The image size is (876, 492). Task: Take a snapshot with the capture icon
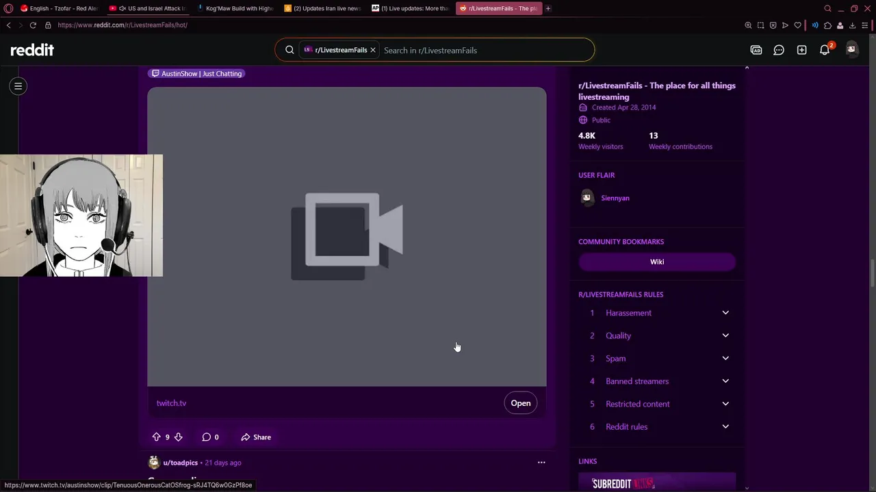760,25
